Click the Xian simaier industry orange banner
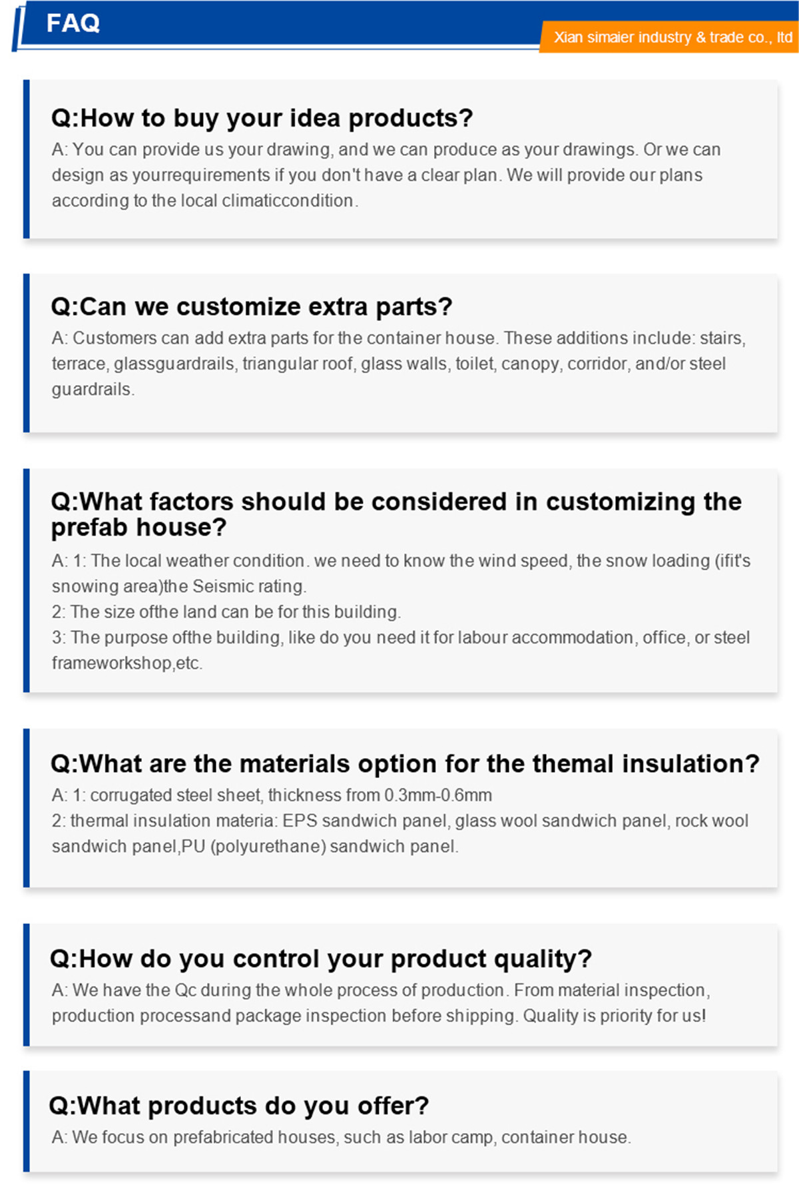 (x=669, y=37)
